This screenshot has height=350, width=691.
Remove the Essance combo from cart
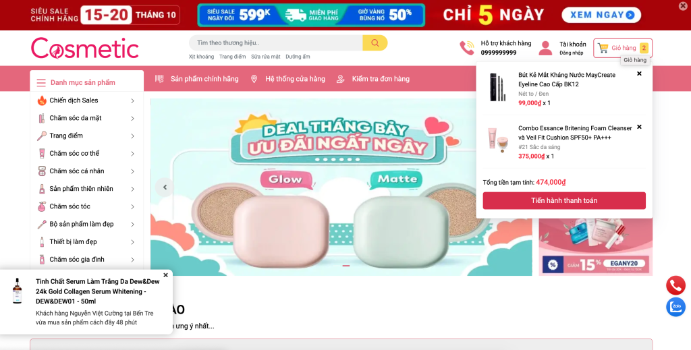click(x=639, y=127)
